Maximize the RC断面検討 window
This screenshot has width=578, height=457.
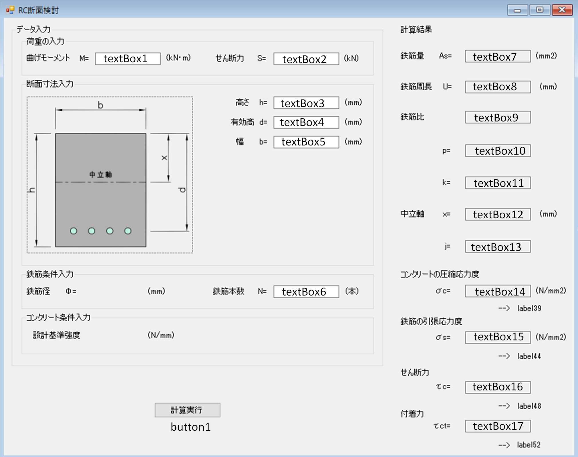click(540, 10)
